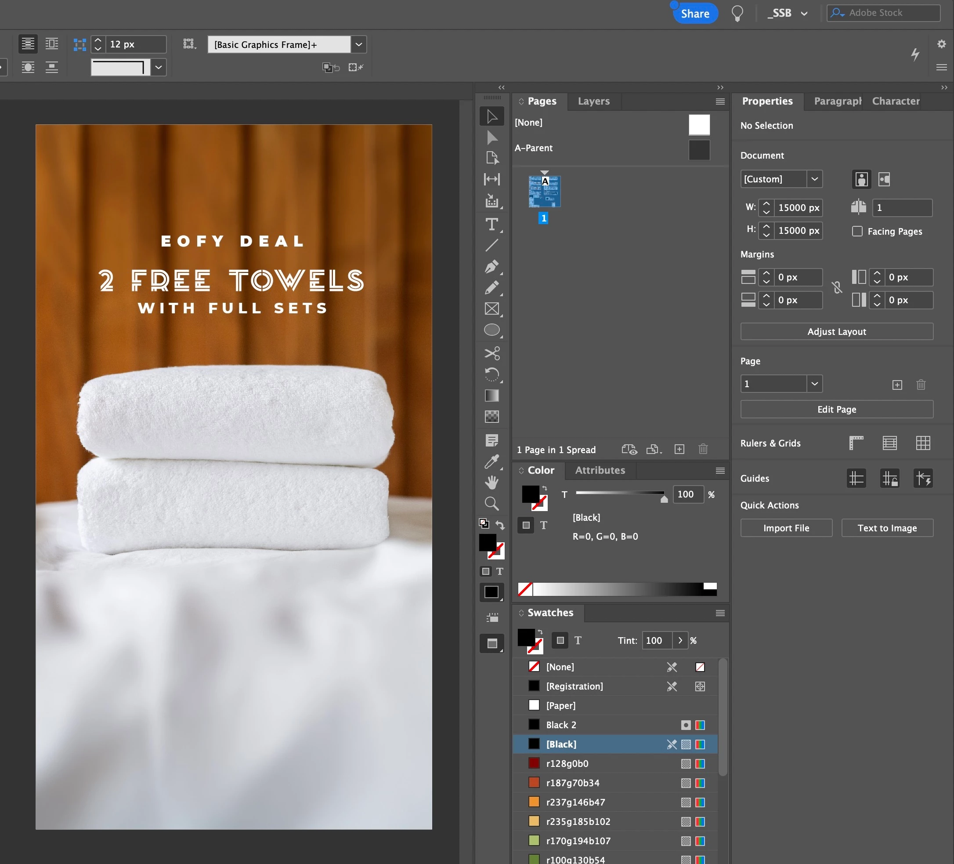This screenshot has width=954, height=864.
Task: Select the Eyedropper tool
Action: pyautogui.click(x=491, y=461)
